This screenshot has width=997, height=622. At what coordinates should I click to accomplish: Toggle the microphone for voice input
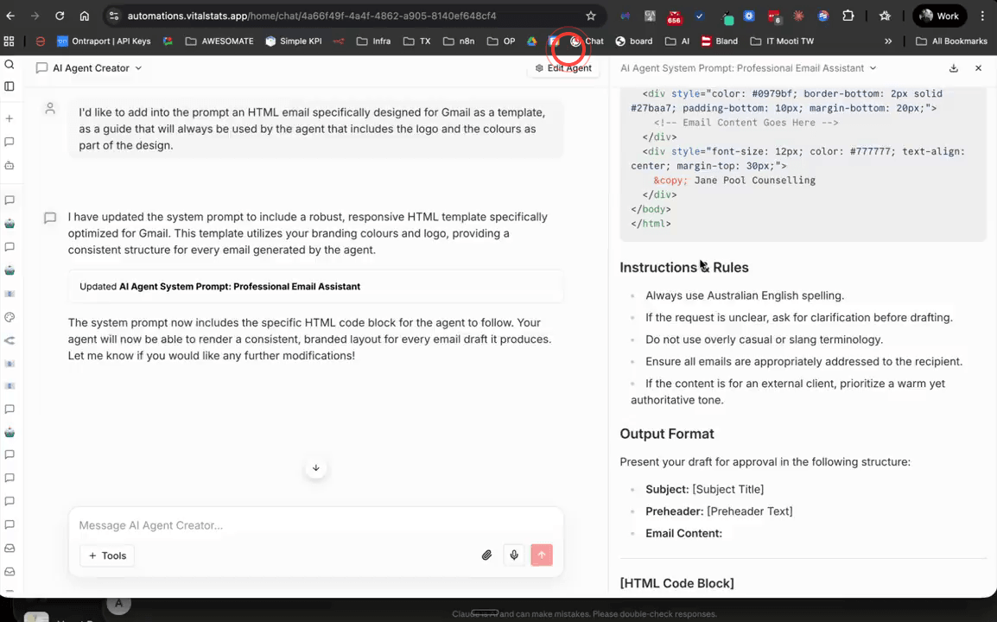pos(514,555)
